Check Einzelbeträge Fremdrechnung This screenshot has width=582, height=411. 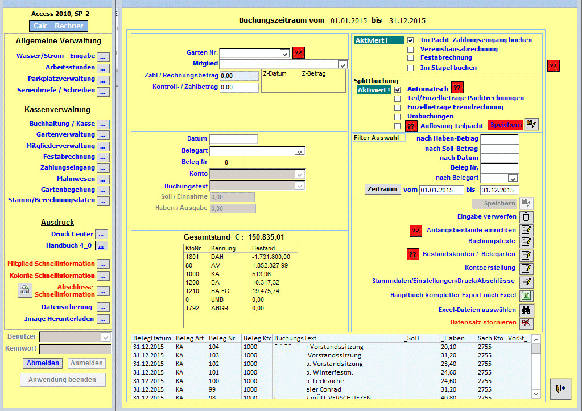point(397,108)
